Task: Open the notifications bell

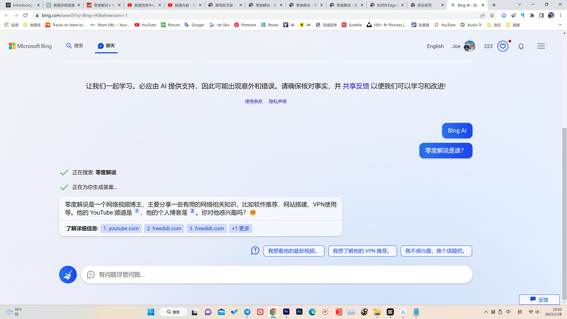Action: pos(521,46)
